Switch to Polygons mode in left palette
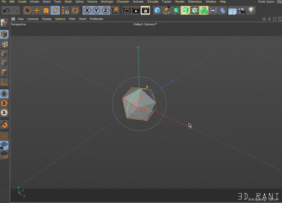This screenshot has height=203, width=282. [5, 72]
